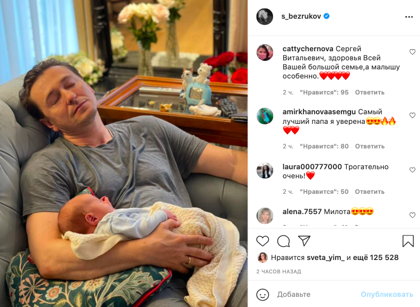Like the alena.7557 comment

pyautogui.click(x=413, y=215)
